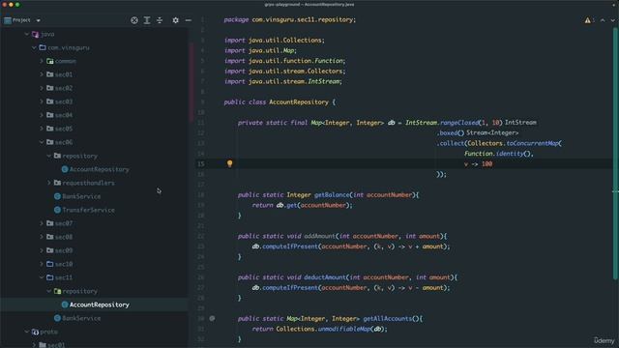This screenshot has height=348, width=619.
Task: Expand the sec04 folder
Action: pos(42,115)
